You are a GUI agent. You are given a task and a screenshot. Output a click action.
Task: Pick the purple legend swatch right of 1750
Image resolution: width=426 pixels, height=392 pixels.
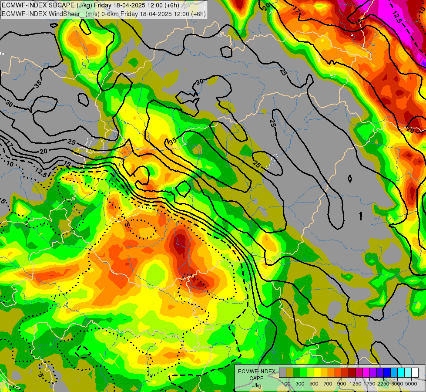[373, 373]
